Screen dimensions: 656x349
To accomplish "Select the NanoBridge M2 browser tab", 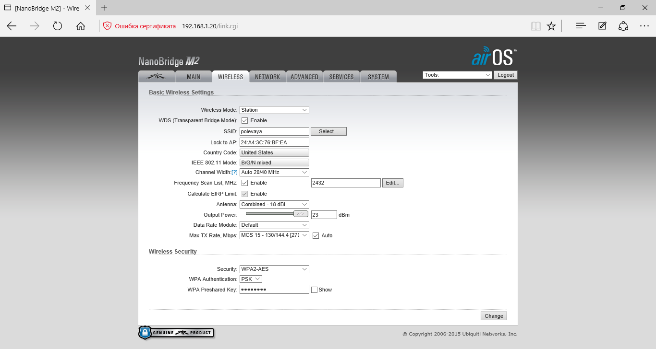I will (x=48, y=8).
